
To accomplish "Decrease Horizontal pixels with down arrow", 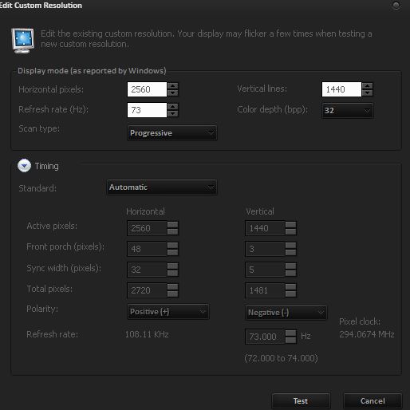I will pyautogui.click(x=173, y=93).
